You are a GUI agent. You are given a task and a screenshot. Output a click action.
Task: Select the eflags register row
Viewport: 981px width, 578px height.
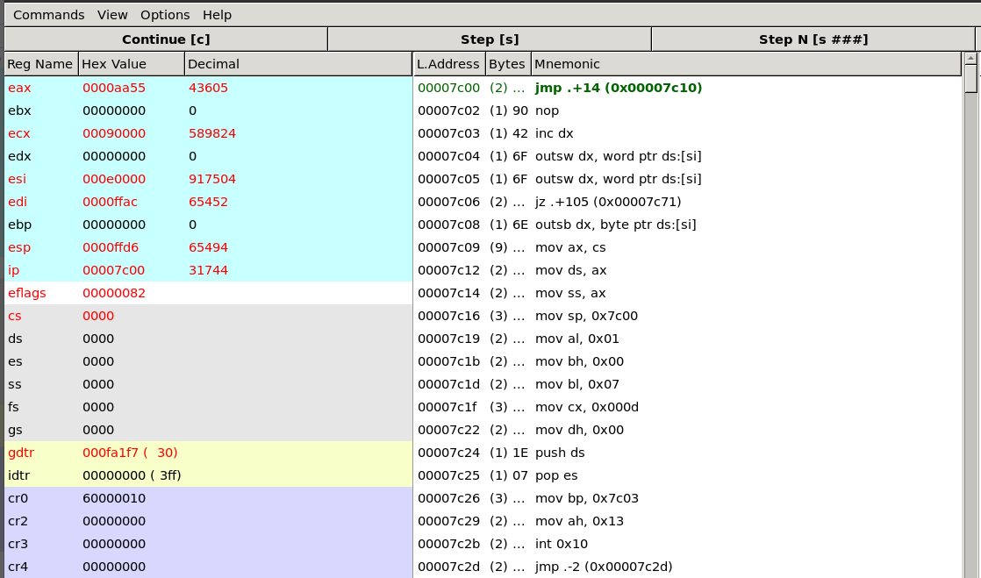208,293
